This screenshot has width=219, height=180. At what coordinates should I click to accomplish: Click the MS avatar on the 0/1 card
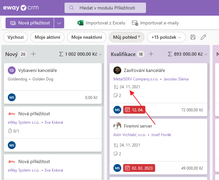click(12, 145)
